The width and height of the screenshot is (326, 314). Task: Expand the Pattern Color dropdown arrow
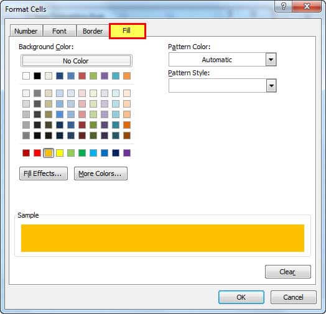[271, 60]
